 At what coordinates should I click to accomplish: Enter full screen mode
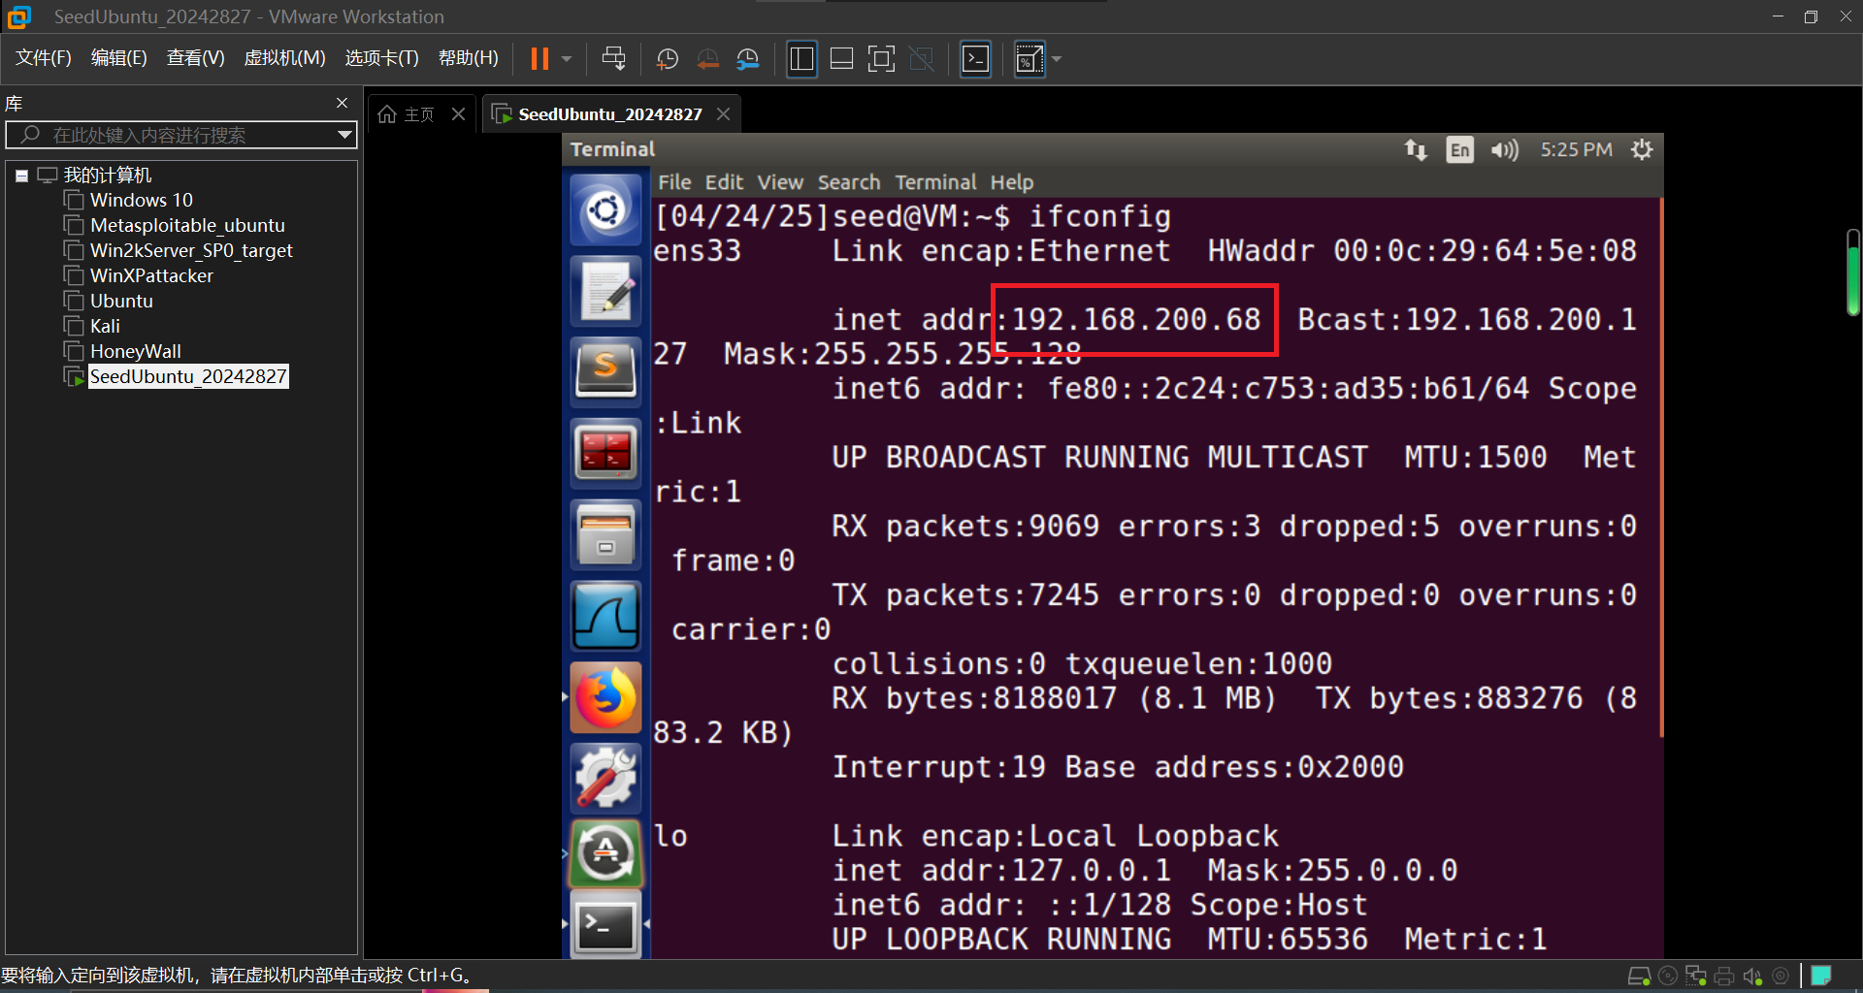tap(881, 59)
